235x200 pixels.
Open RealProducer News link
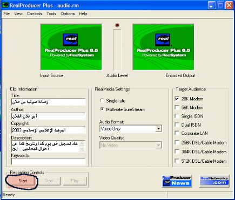177,181
